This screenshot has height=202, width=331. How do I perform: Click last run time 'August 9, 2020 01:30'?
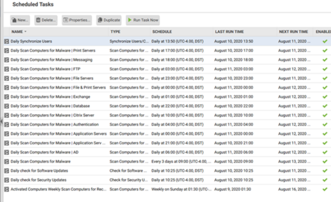click(x=232, y=189)
